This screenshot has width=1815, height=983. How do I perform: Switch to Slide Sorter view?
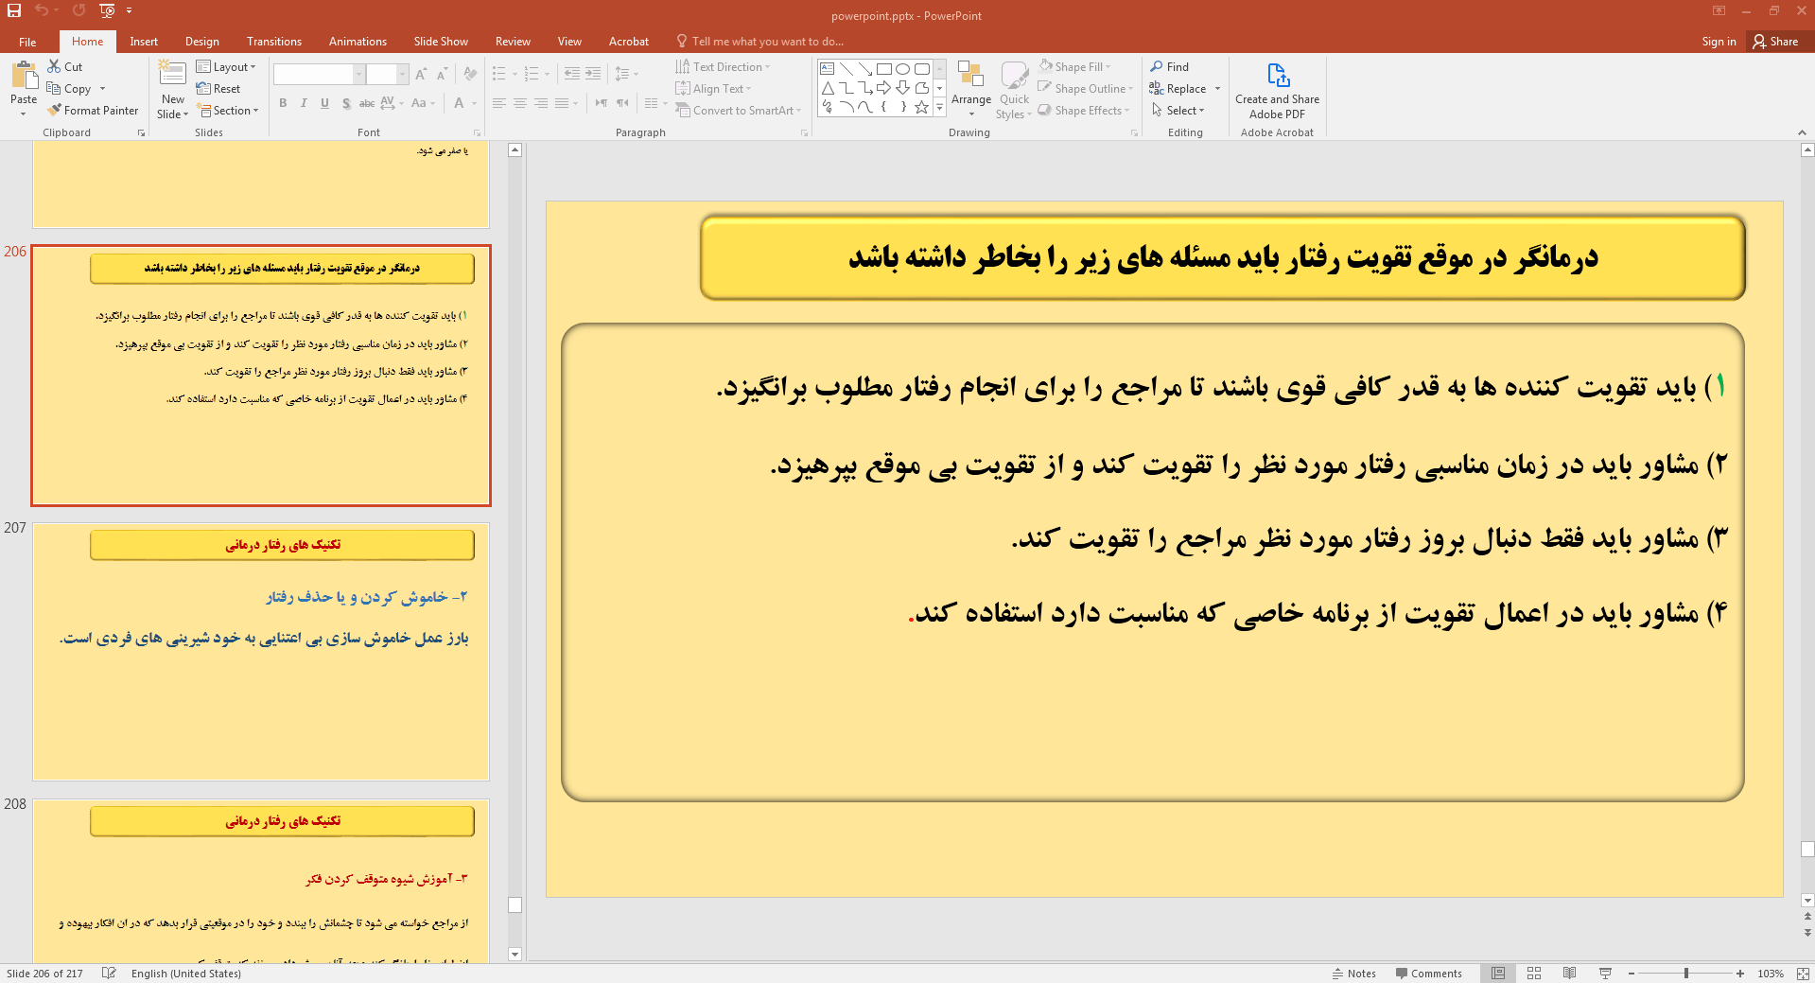point(1534,973)
